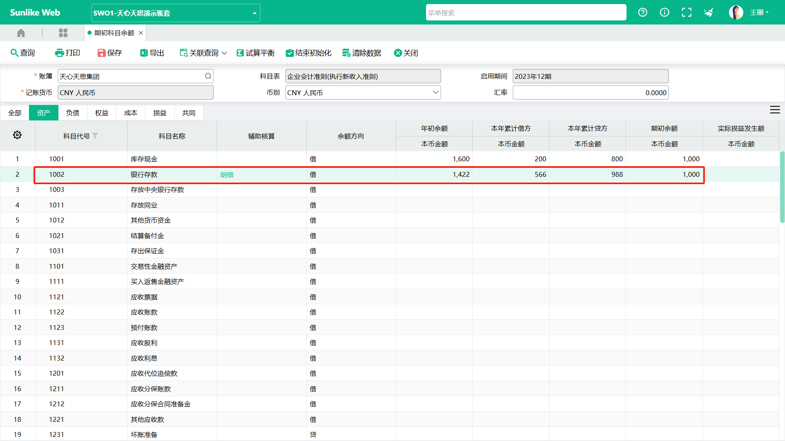Click the user avatar picture
Image resolution: width=785 pixels, height=441 pixels.
[736, 12]
